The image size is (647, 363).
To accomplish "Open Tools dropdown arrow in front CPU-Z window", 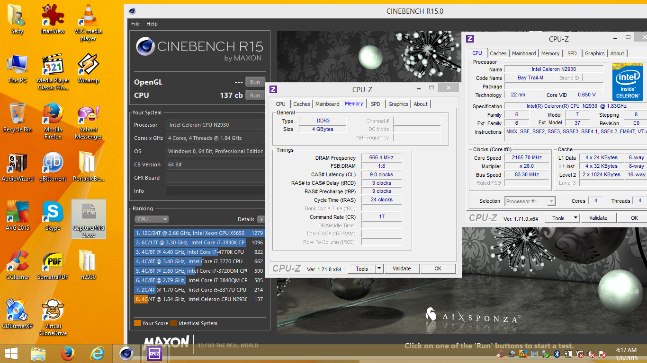I will coord(379,268).
